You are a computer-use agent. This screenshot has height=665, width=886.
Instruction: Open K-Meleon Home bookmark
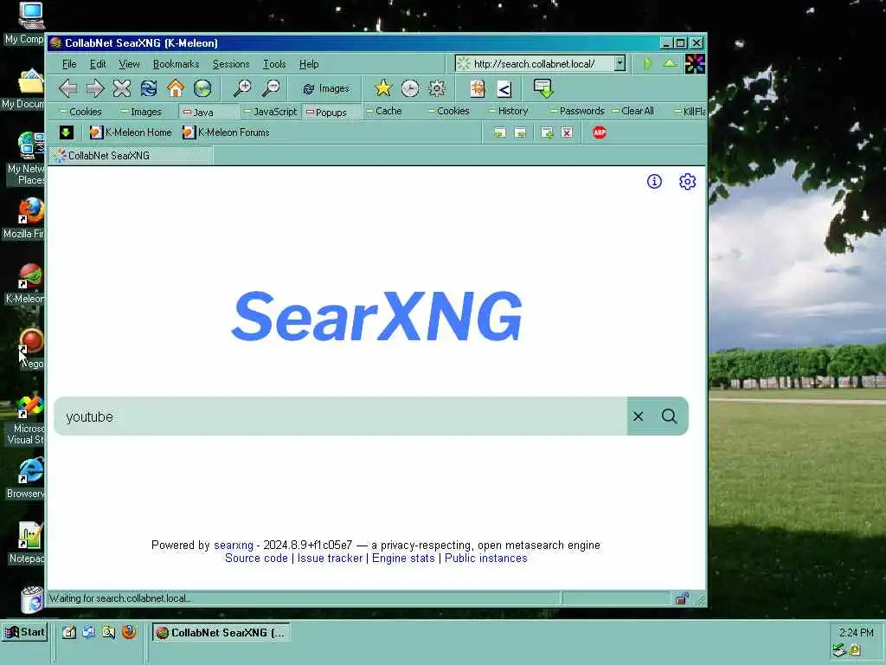[131, 132]
